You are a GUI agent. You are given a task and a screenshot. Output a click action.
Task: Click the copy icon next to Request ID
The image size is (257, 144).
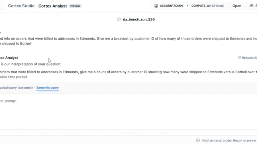(239, 58)
